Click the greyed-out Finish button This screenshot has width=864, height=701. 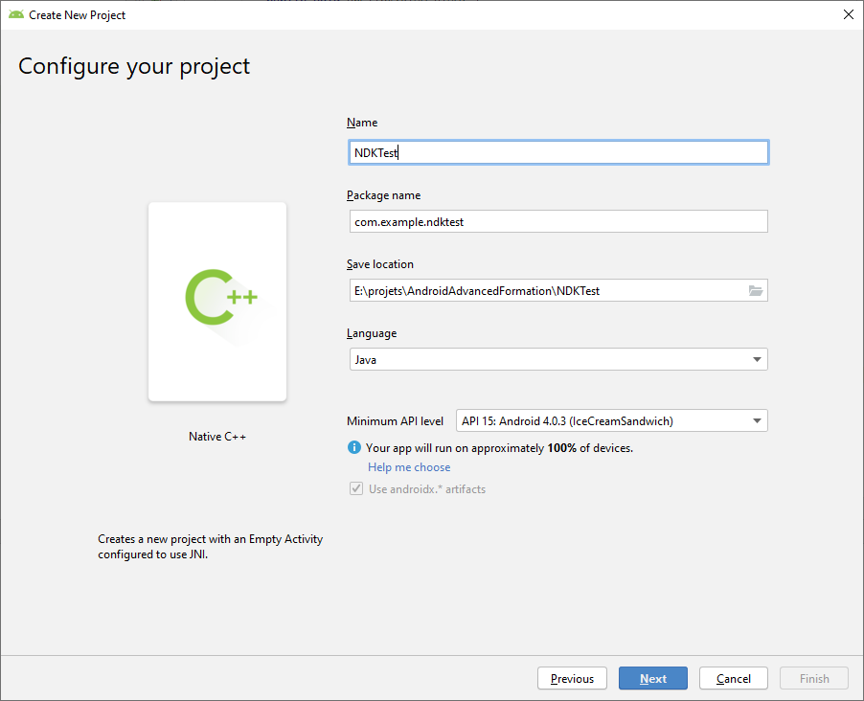tap(814, 678)
